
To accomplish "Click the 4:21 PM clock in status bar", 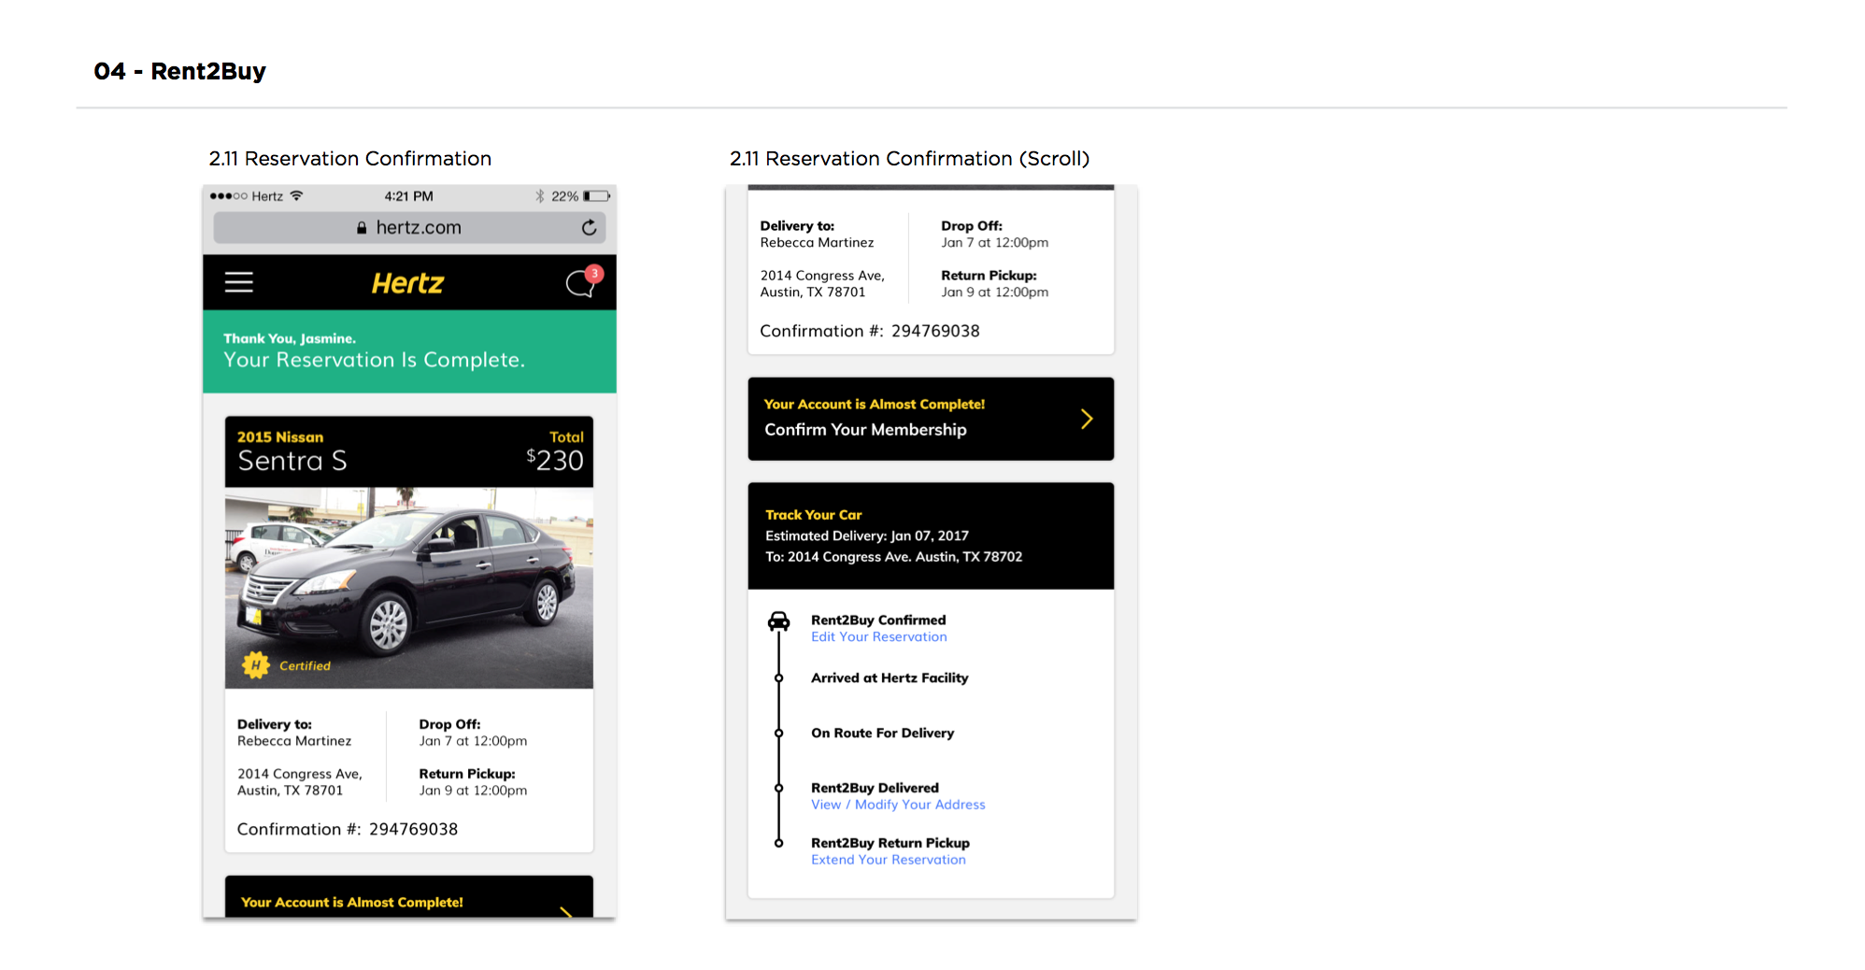I will [x=408, y=196].
